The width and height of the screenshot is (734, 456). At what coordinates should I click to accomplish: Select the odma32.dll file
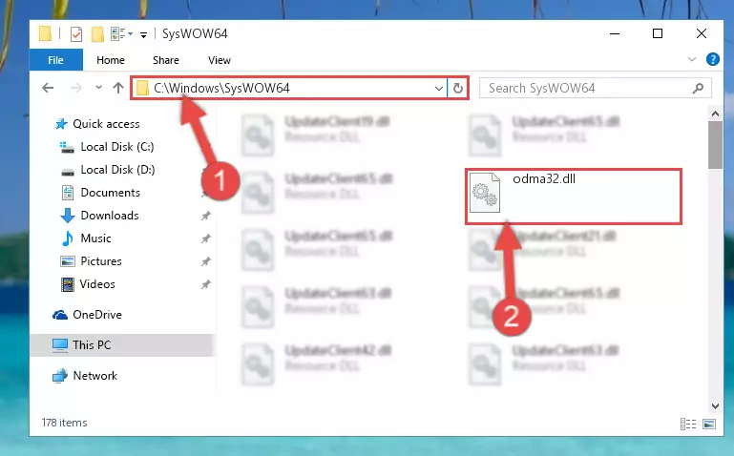click(573, 197)
